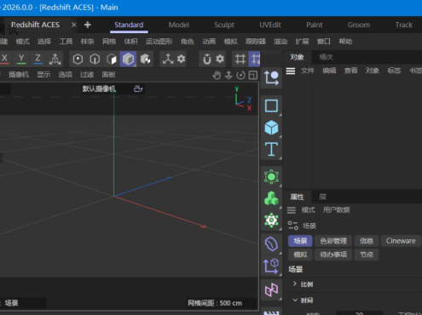This screenshot has height=315, width=422.
Task: Toggle the Z axis lock
Action: [x=38, y=59]
